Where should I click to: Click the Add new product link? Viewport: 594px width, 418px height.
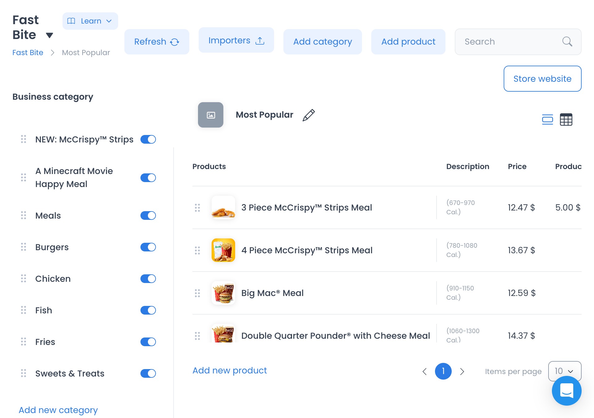tap(230, 370)
